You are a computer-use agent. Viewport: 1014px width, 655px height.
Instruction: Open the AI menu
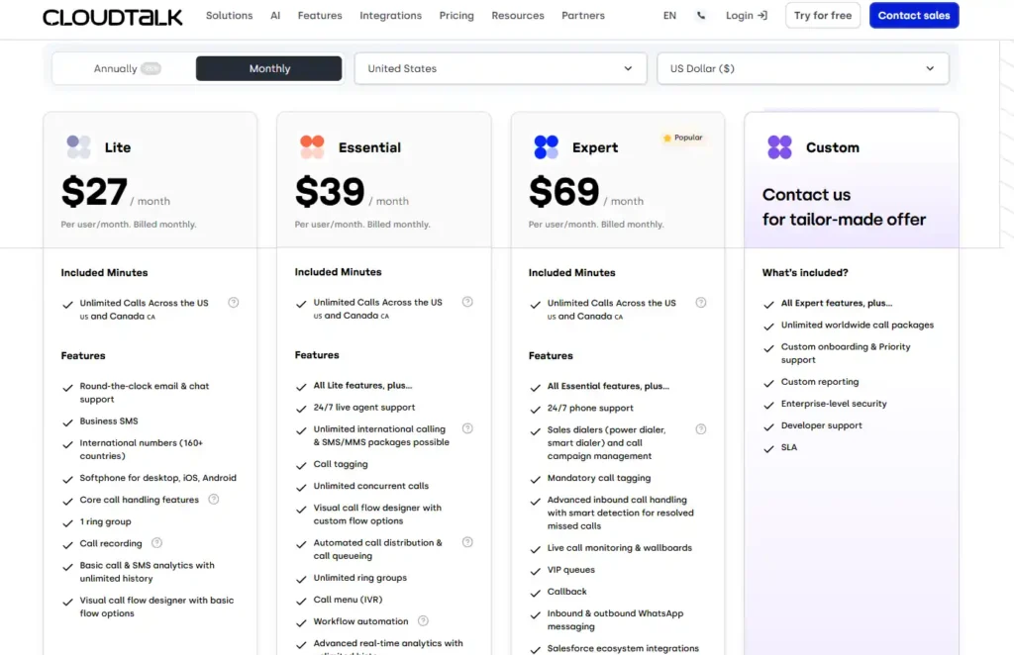click(x=275, y=16)
